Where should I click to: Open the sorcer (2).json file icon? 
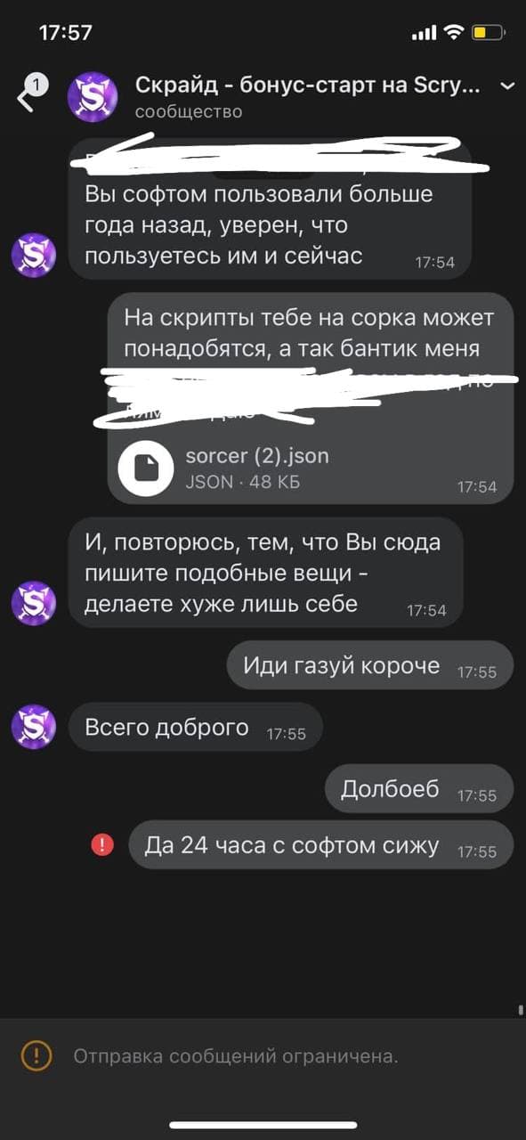[146, 468]
